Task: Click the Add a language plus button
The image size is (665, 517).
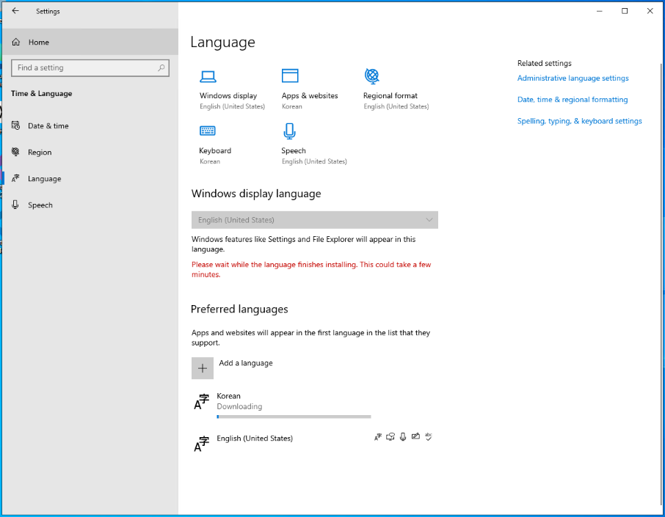Action: [x=203, y=368]
